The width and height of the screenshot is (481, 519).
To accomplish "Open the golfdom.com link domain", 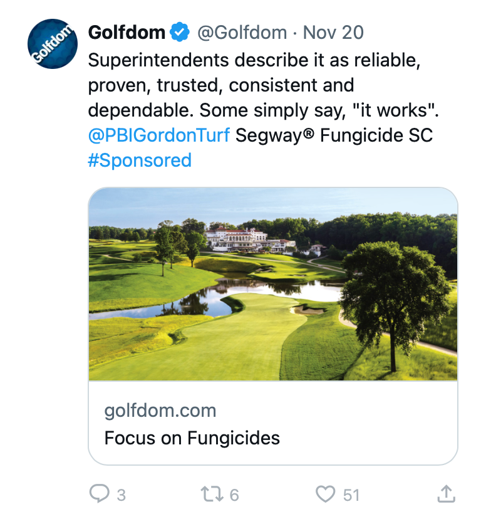I will click(160, 411).
